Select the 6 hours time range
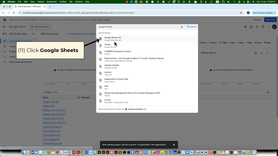 click(x=203, y=43)
